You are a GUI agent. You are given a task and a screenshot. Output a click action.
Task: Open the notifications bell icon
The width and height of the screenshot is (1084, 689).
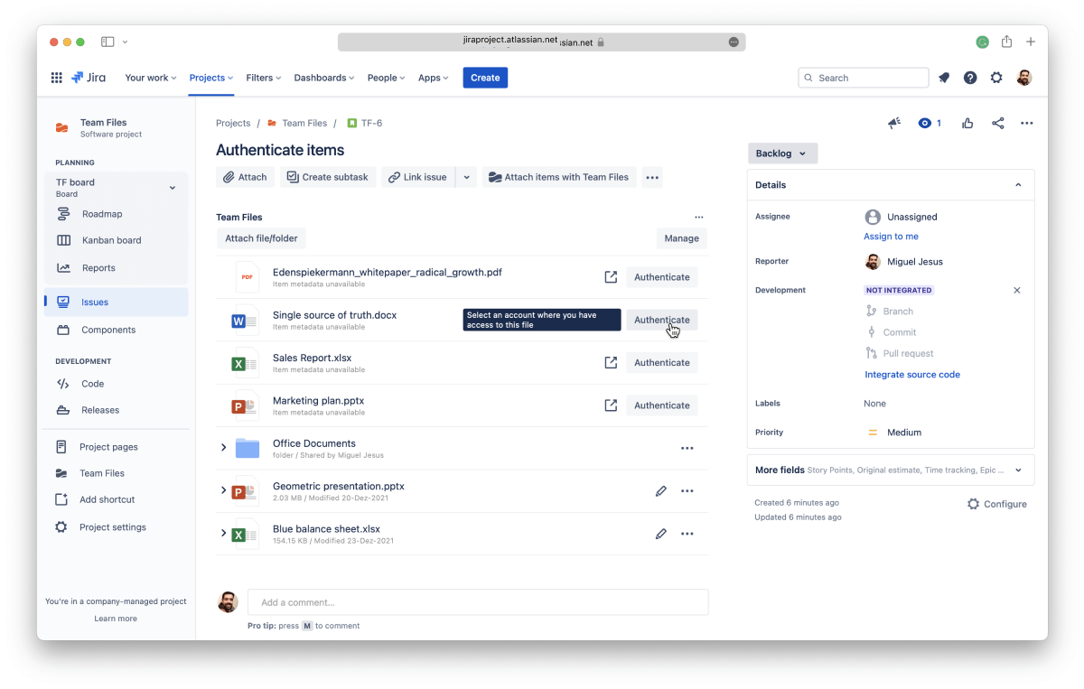pos(944,78)
